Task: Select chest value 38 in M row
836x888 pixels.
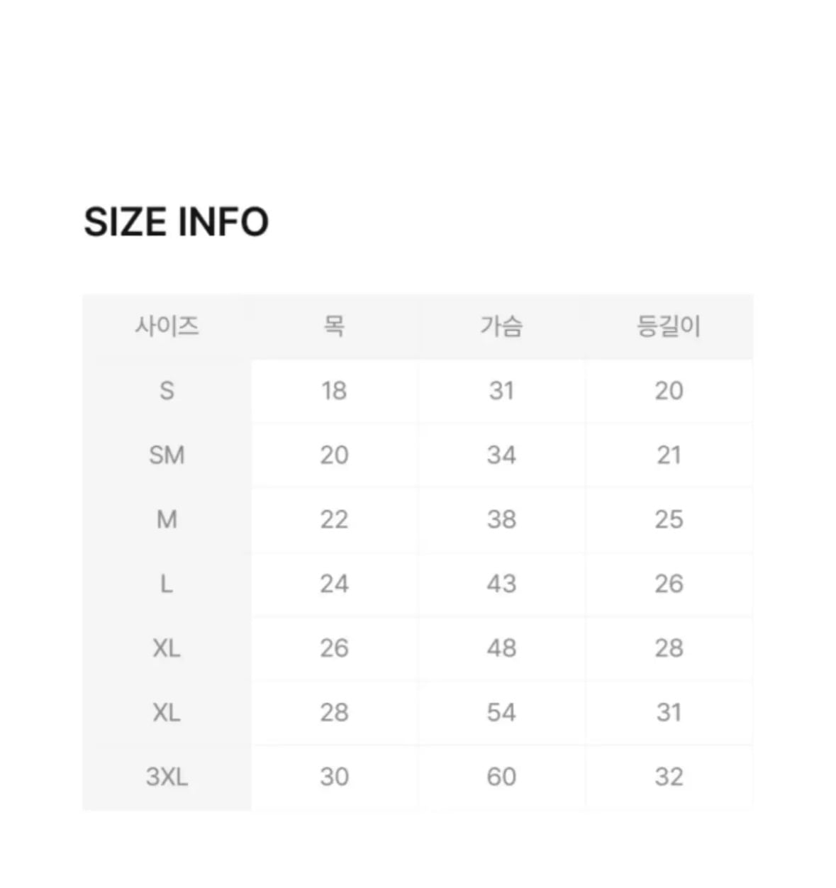Action: click(501, 520)
